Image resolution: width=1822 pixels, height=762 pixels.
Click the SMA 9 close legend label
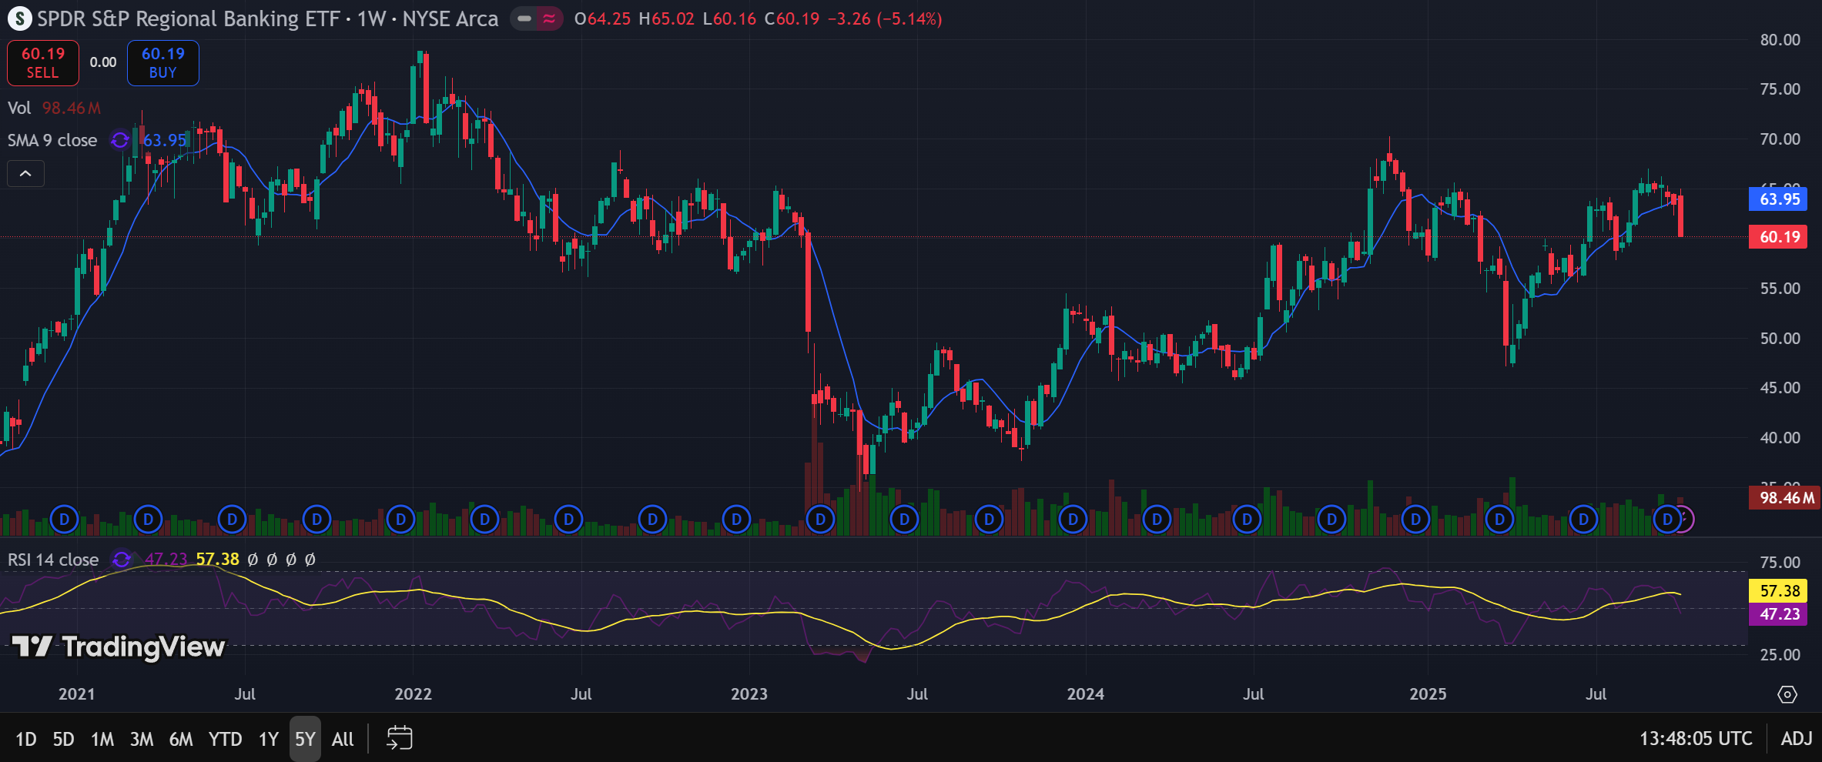52,140
